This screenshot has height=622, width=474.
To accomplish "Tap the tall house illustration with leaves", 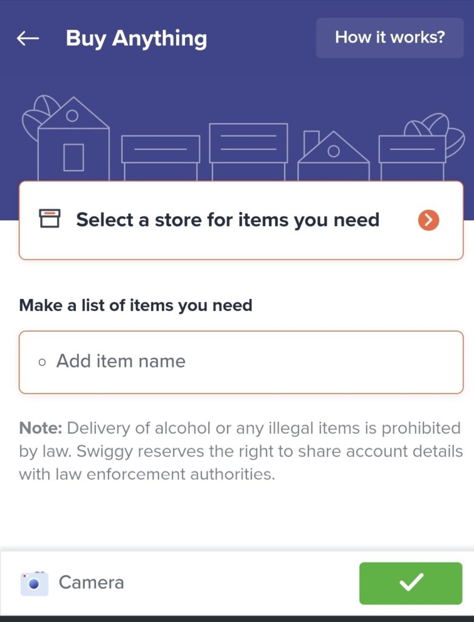I will pos(66,138).
